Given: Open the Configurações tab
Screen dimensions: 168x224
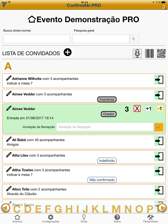Looking at the screenshot, I should tap(50, 219).
